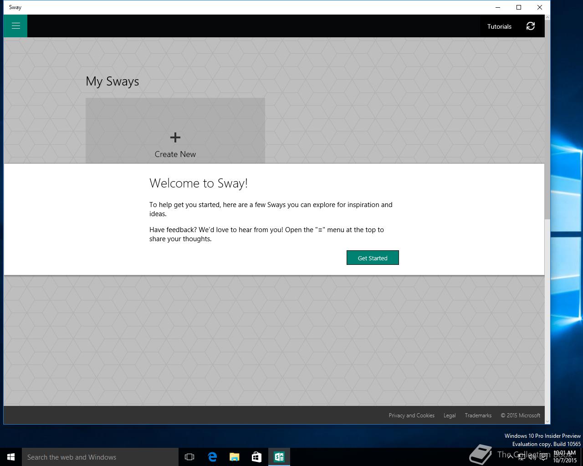Show hidden system tray icons

pos(510,457)
